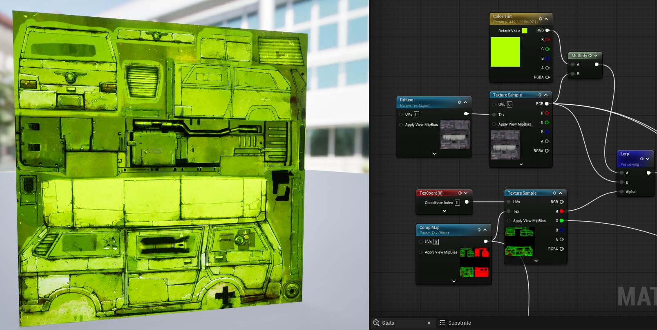Click the green G output pin on Comp Map Texture Sample

[561, 221]
